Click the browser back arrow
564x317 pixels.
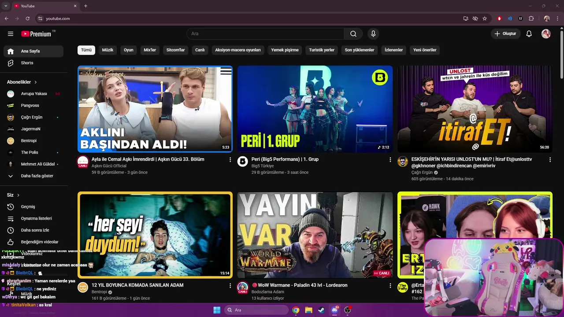(7, 18)
